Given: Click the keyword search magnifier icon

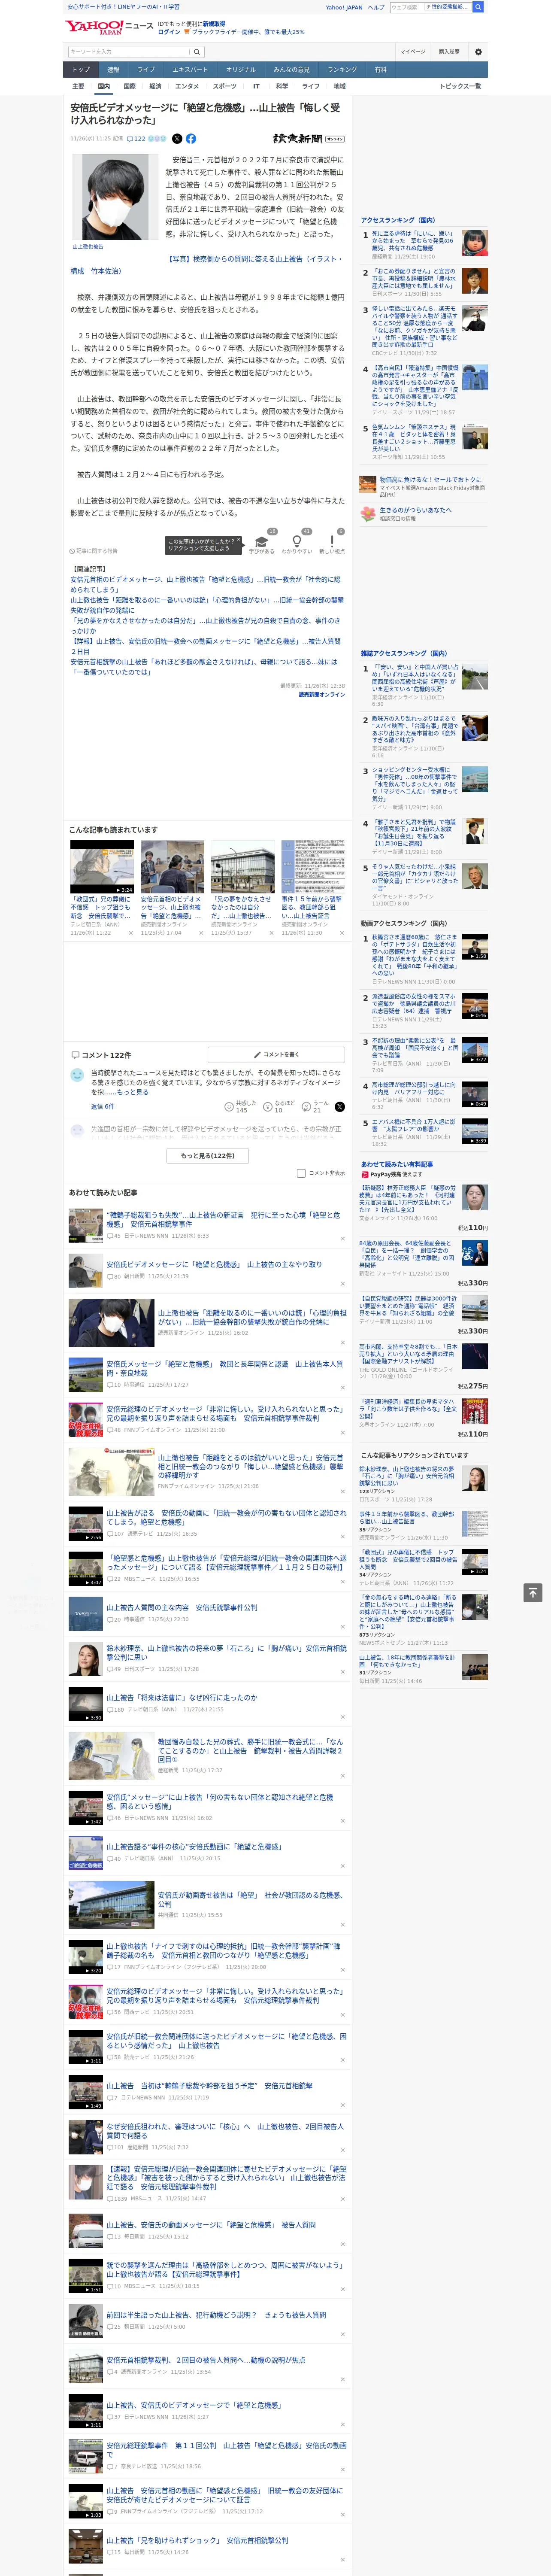Looking at the screenshot, I should (x=197, y=52).
